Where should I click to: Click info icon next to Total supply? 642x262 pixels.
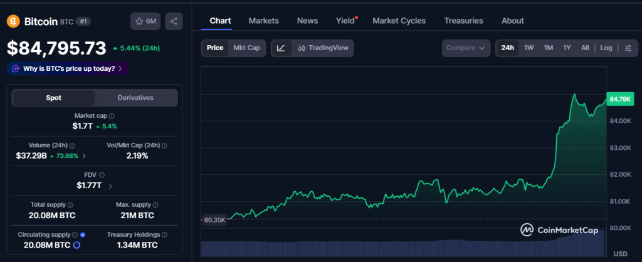[70, 205]
